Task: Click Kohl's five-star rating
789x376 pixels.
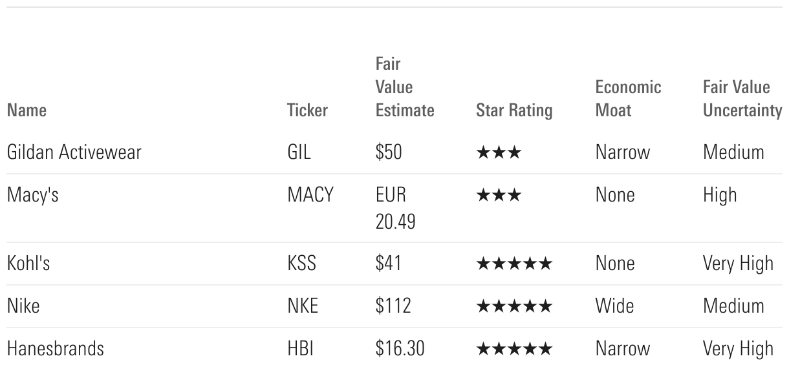Action: (x=514, y=264)
